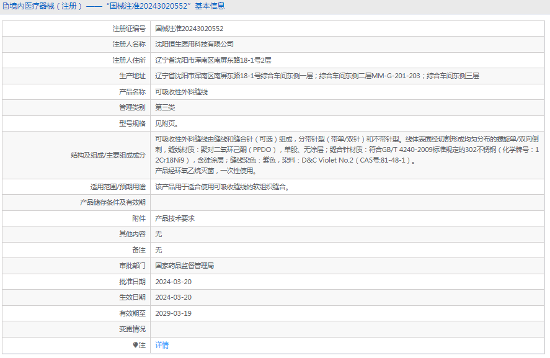550x358 pixels.
Task: Click the 适用范围/预期用途 label
Action: point(118,187)
